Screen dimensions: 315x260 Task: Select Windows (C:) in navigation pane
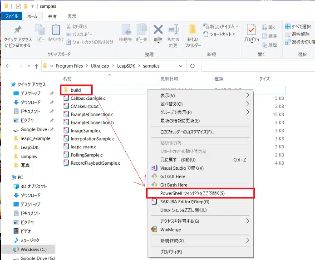click(x=33, y=249)
